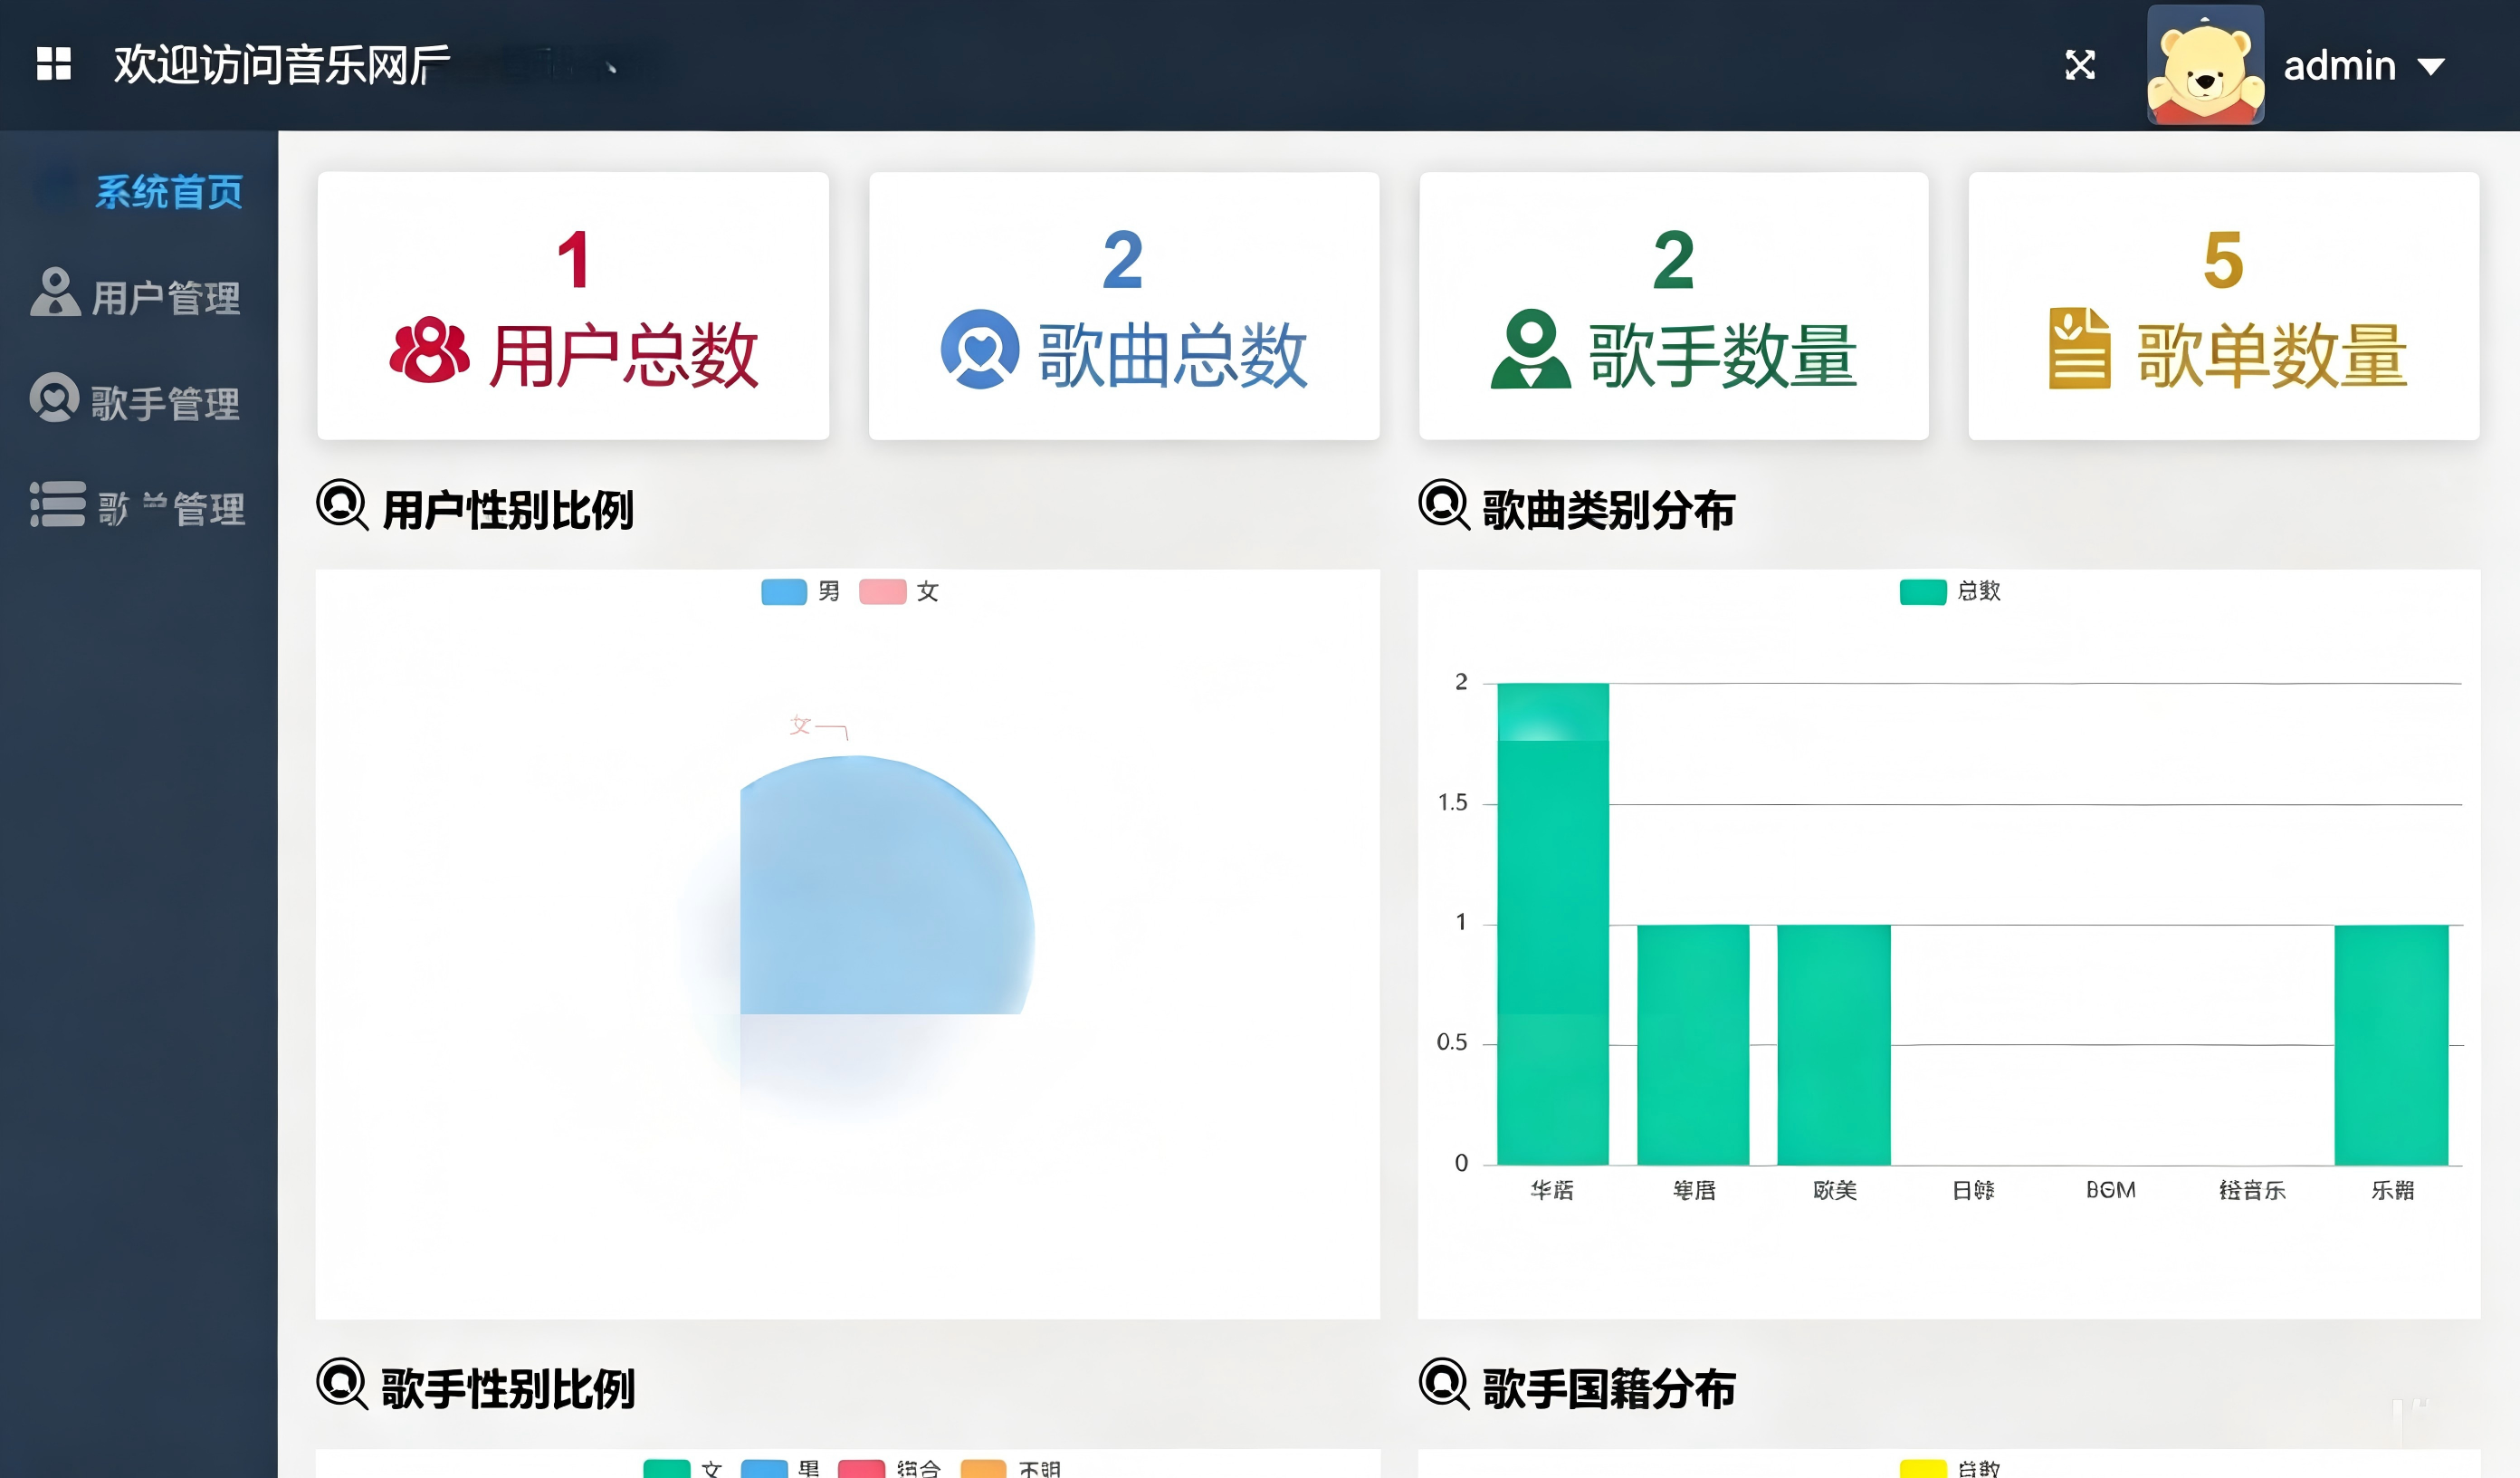
Task: Open 系统首页 in sidebar
Action: click(x=169, y=191)
